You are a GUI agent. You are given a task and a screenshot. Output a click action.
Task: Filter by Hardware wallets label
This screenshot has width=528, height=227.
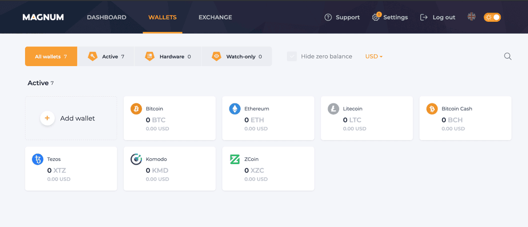172,56
